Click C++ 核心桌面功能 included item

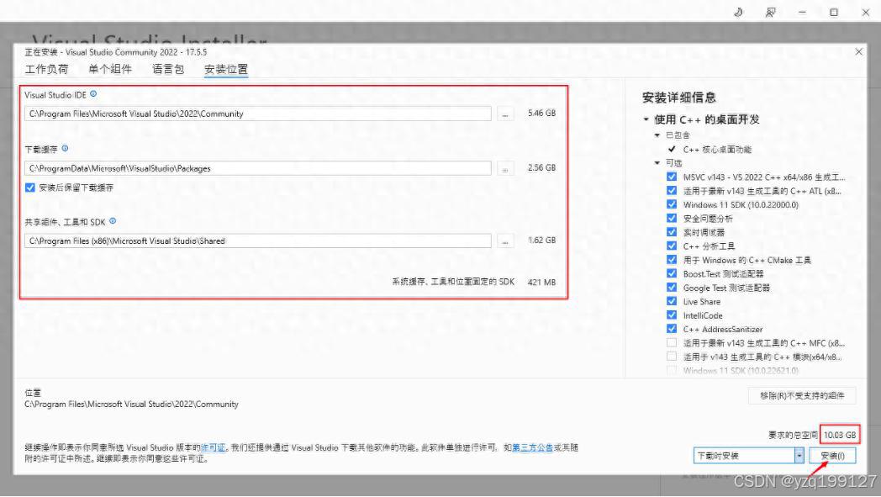point(717,150)
